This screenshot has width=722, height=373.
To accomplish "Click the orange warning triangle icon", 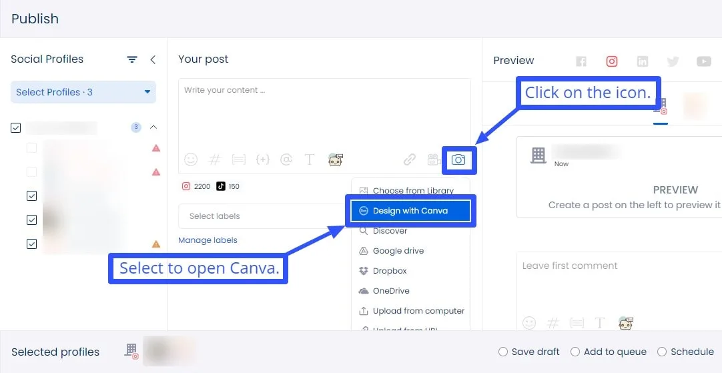I will 156,244.
